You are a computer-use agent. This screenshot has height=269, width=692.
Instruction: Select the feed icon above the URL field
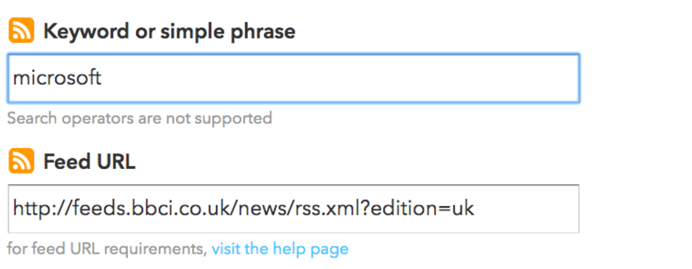[x=21, y=161]
